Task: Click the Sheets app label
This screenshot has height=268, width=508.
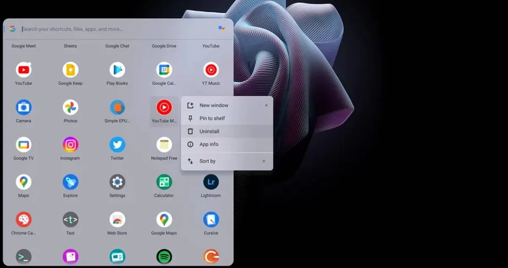Action: pos(70,46)
